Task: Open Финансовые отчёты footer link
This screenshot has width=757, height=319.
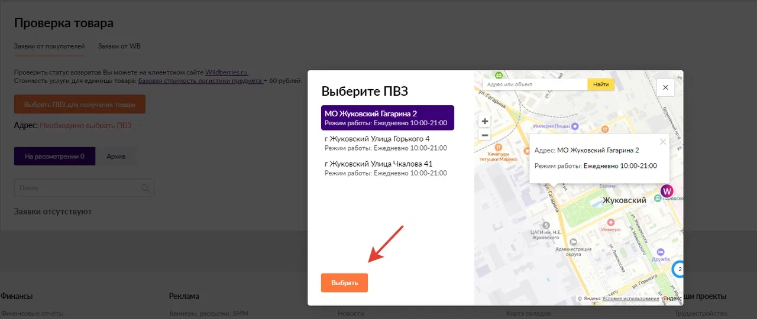Action: [33, 313]
